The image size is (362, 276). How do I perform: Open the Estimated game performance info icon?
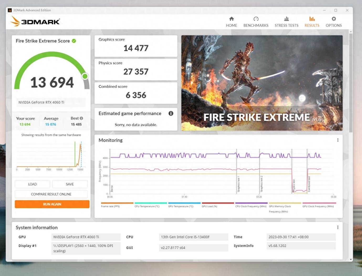pyautogui.click(x=171, y=113)
